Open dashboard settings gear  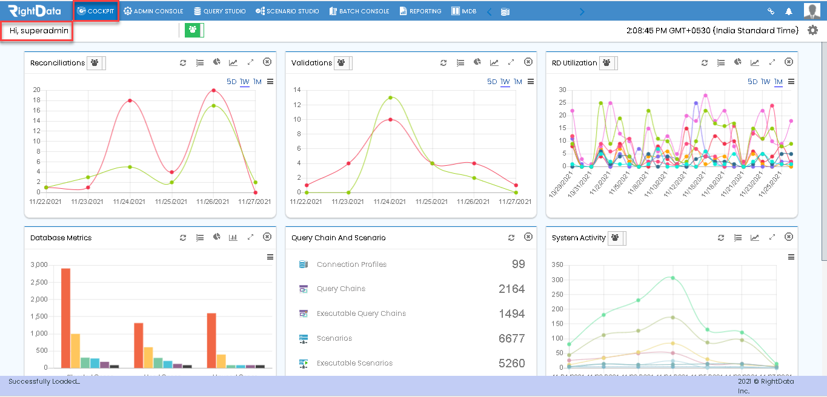click(813, 30)
